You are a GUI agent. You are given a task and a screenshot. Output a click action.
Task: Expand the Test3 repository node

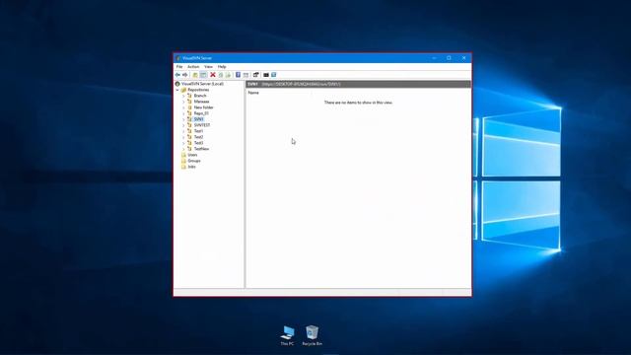pos(183,143)
